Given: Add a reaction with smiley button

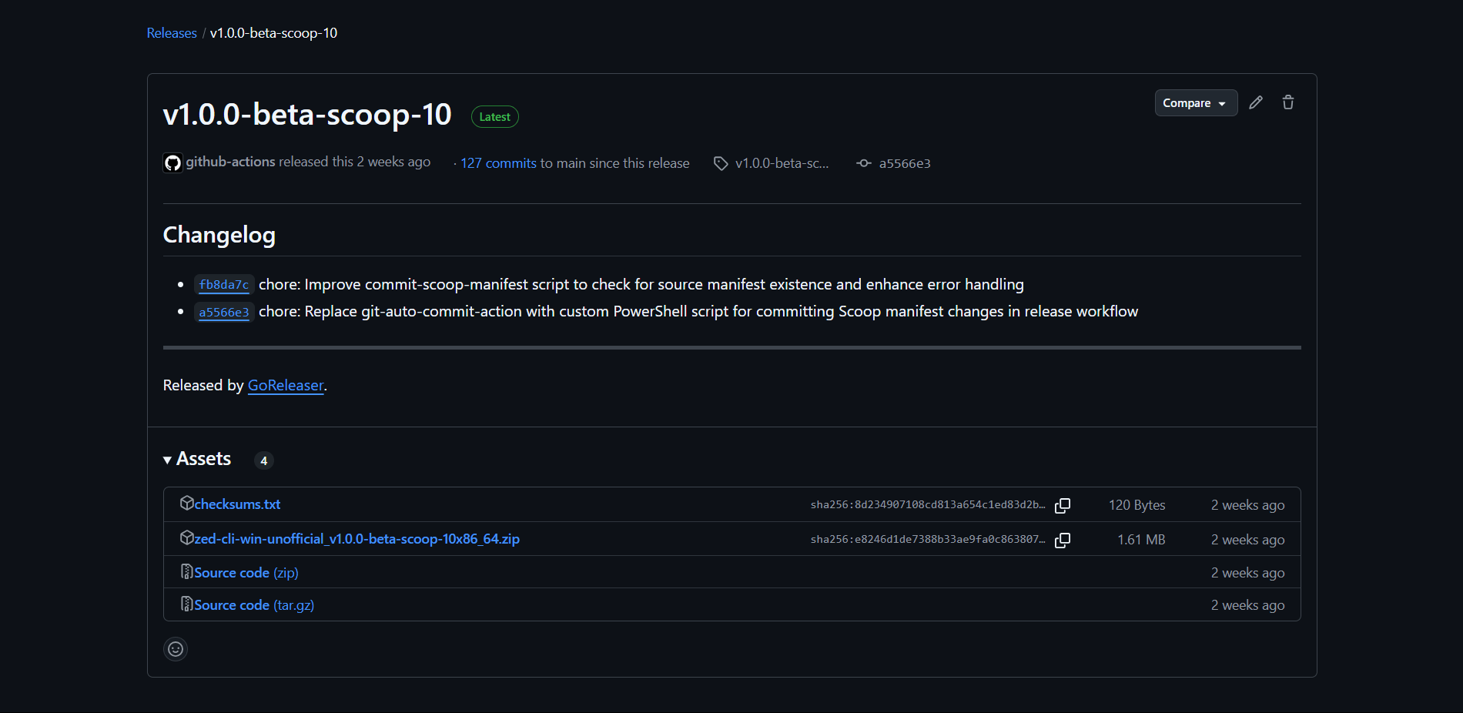Looking at the screenshot, I should tap(176, 649).
